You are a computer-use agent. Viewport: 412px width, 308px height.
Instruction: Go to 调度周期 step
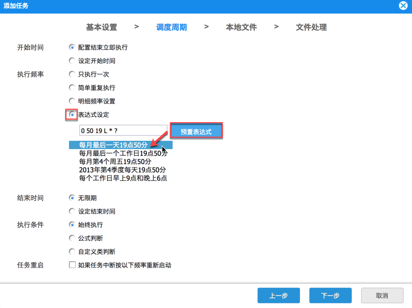tap(172, 27)
